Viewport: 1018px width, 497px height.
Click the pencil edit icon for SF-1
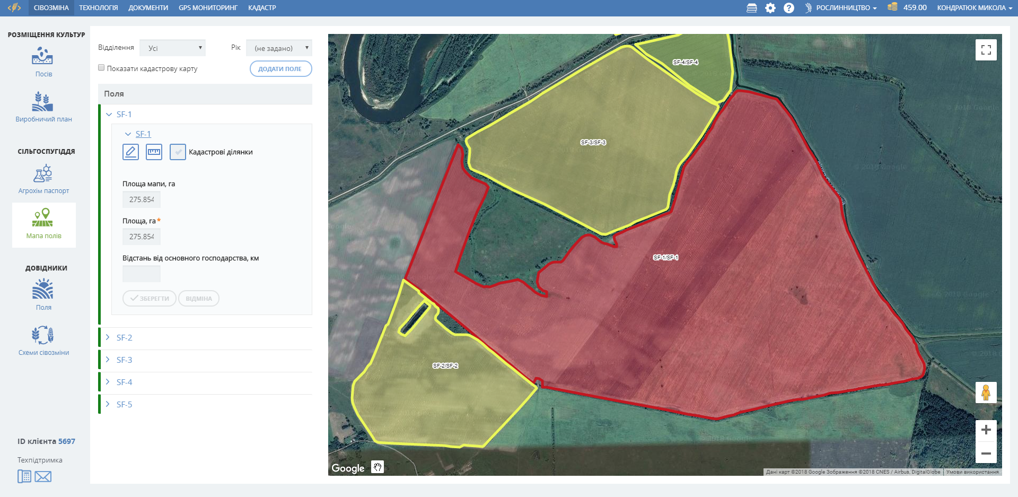(130, 152)
